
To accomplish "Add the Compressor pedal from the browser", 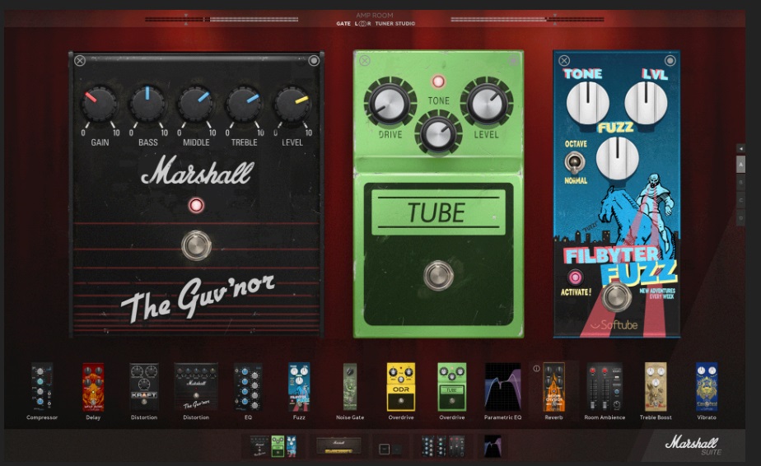I will (x=41, y=387).
